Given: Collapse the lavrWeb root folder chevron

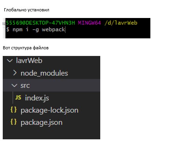Looking at the screenshot, I should (10, 61).
